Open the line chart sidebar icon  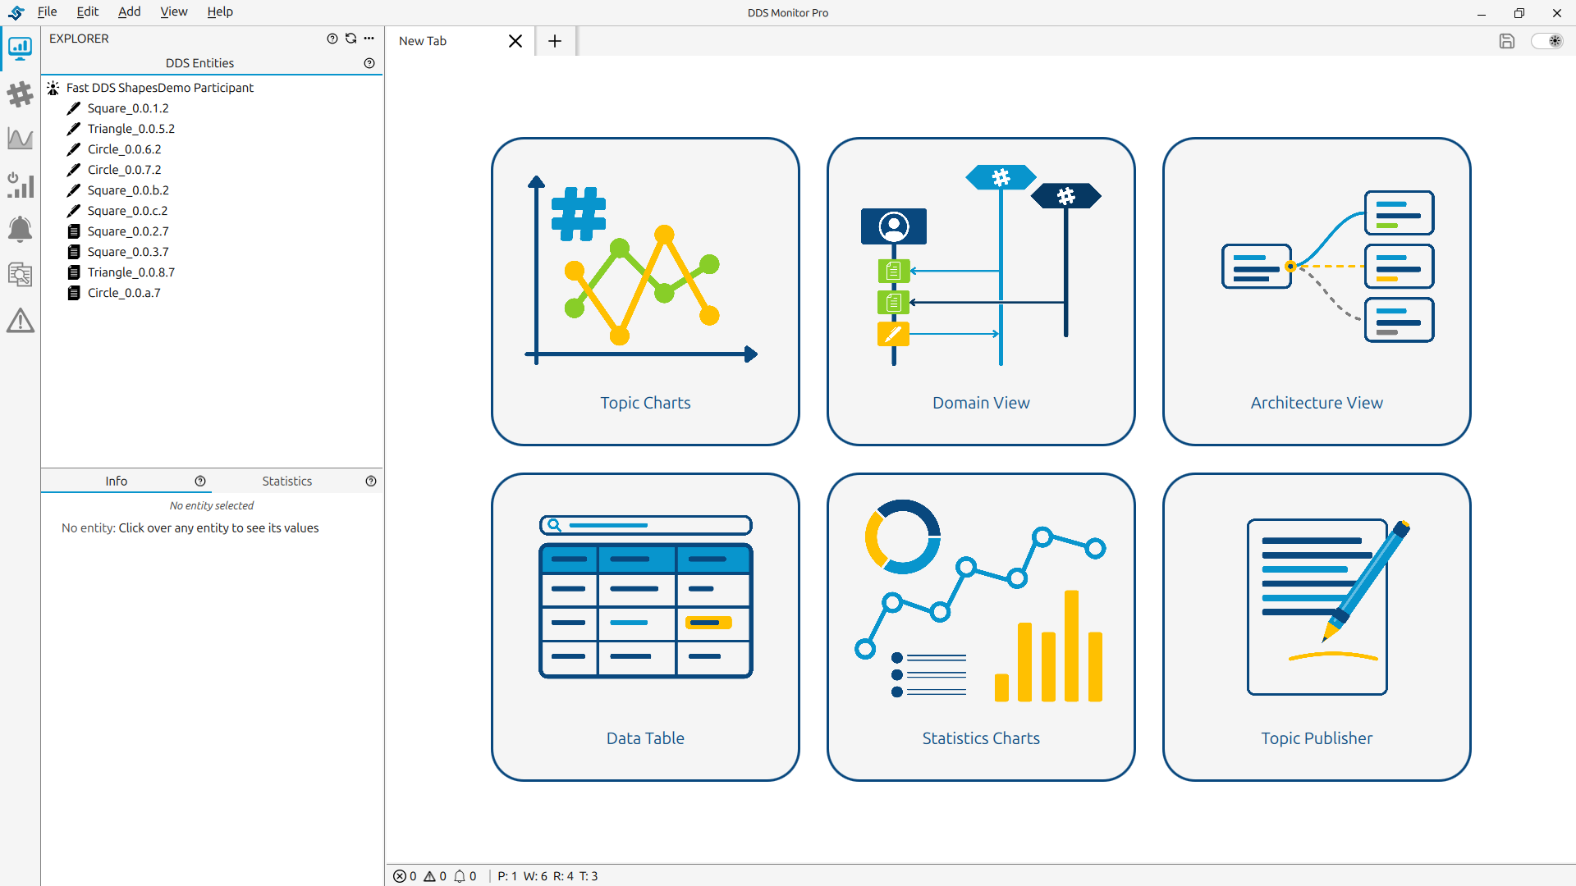20,139
